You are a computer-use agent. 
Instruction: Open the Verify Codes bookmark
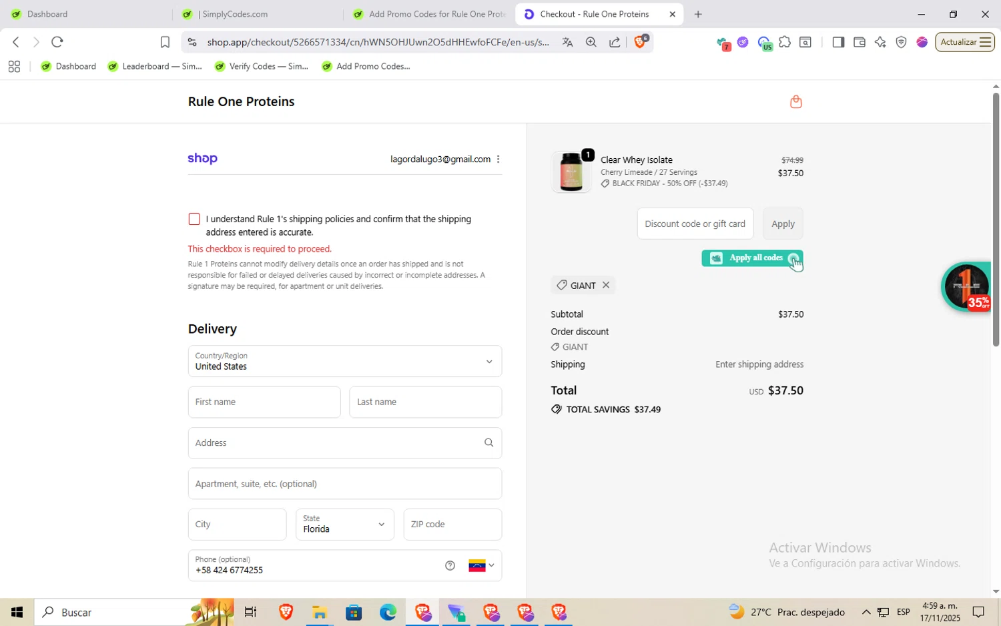(262, 66)
